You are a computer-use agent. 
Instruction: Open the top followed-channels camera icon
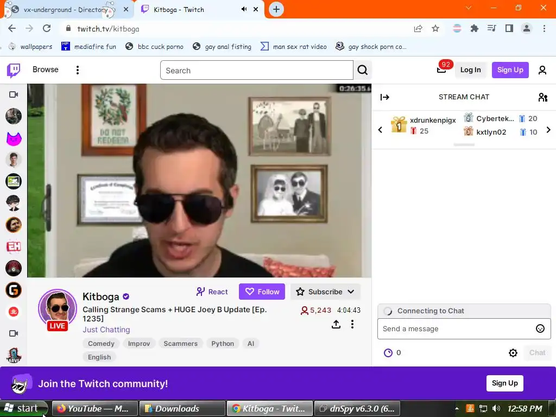[14, 94]
